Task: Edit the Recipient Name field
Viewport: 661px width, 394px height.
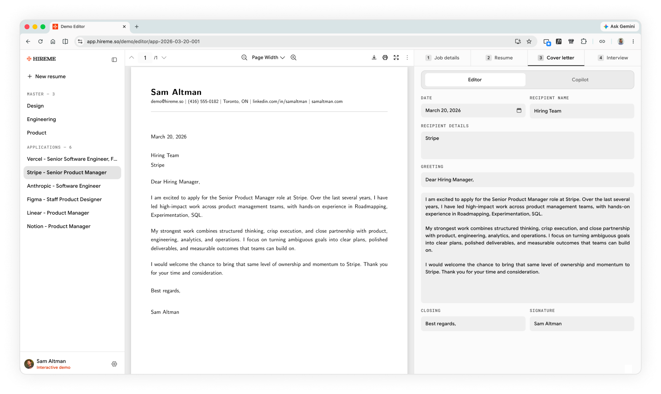Action: [582, 111]
